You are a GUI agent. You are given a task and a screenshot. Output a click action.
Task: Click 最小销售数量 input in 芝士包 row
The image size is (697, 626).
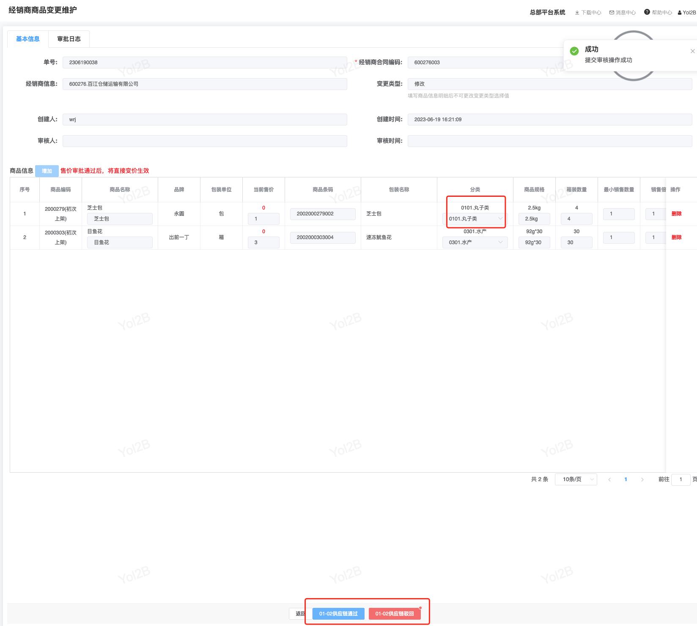click(619, 214)
